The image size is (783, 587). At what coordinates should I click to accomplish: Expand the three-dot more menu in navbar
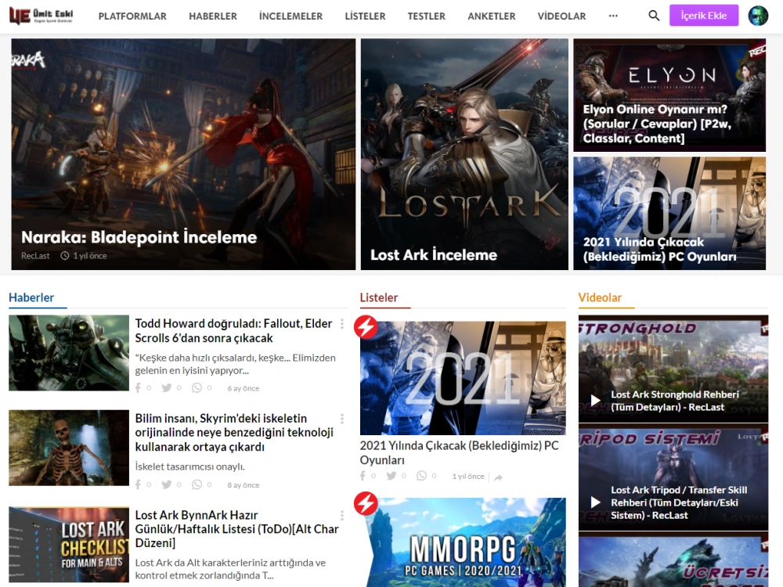pos(613,16)
